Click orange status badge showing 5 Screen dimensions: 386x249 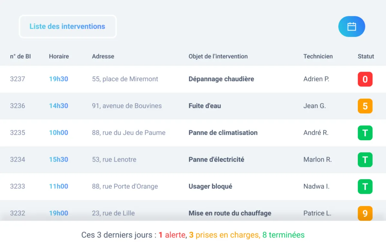(365, 106)
